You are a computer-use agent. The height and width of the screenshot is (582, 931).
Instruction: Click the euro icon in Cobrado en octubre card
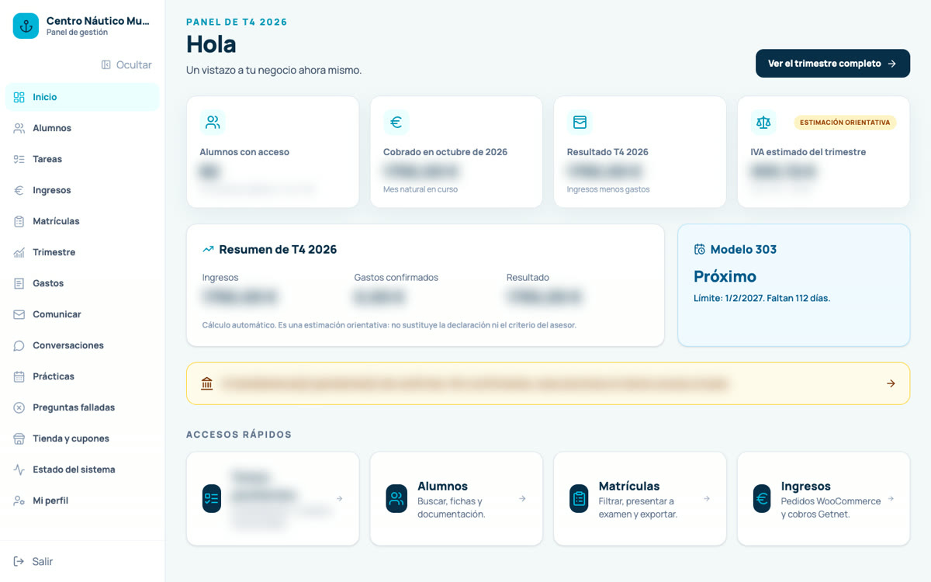(396, 122)
